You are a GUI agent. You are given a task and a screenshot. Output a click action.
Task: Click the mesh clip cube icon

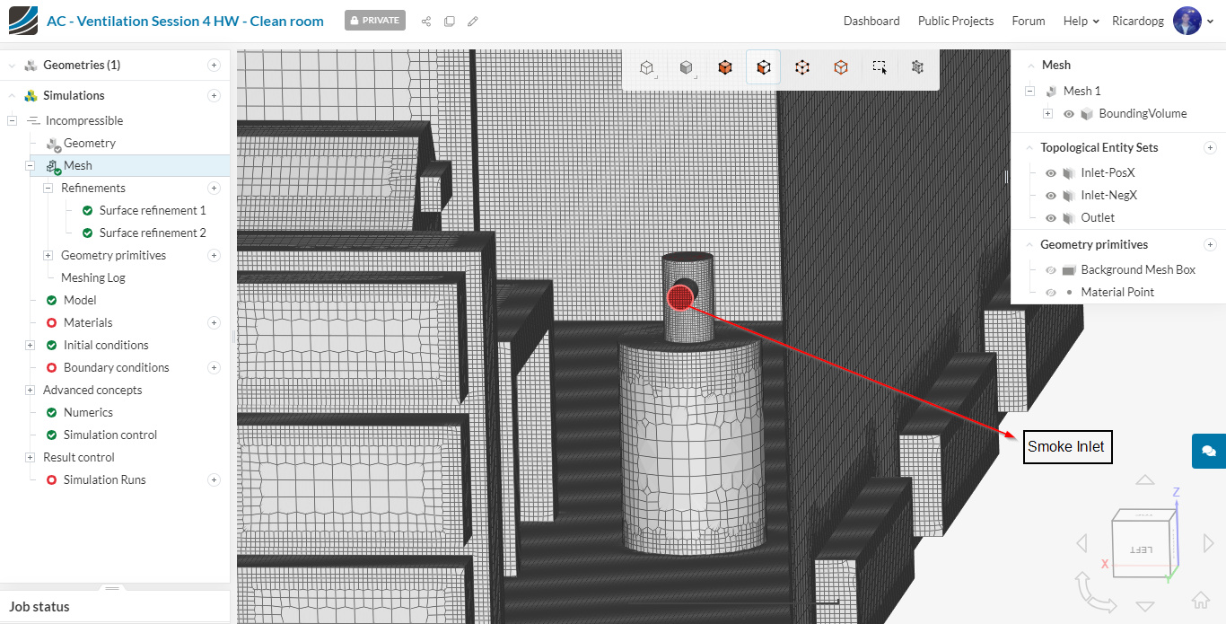[x=917, y=67]
